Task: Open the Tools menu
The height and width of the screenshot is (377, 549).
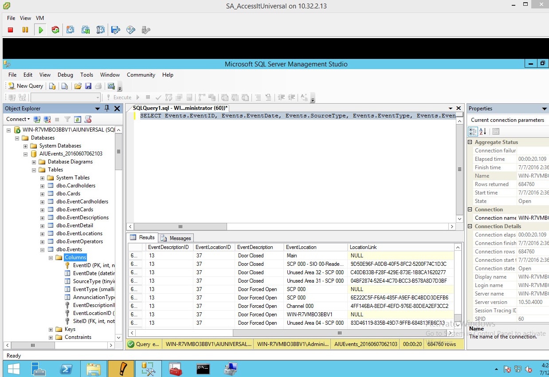Action: pyautogui.click(x=86, y=75)
